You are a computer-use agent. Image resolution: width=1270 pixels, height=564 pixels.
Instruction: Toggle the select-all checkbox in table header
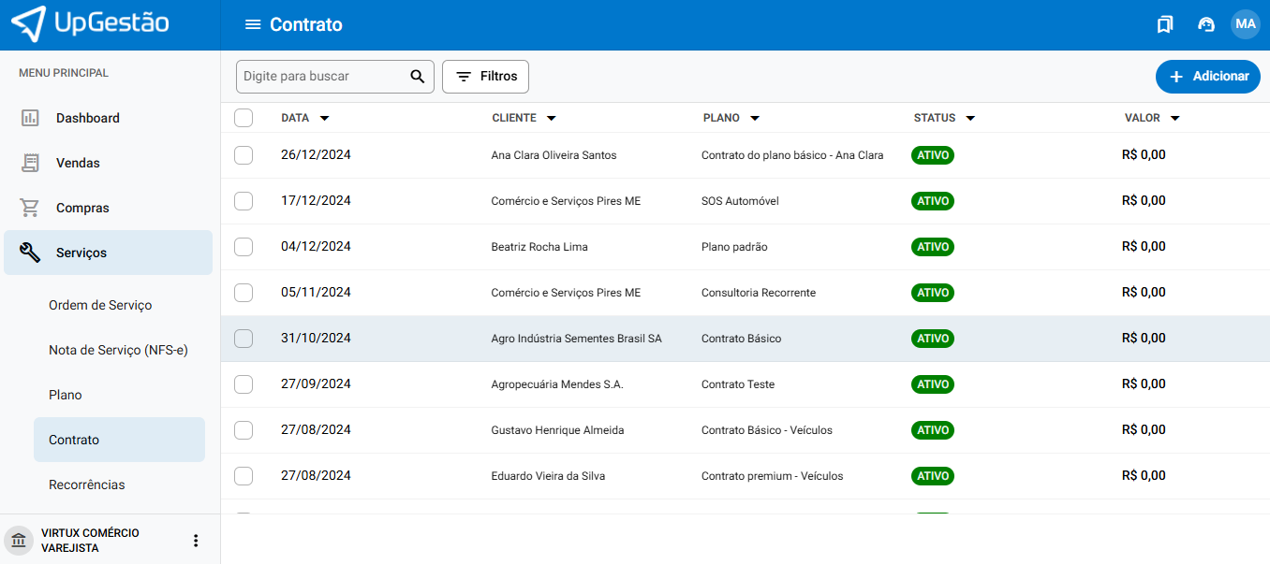tap(244, 118)
